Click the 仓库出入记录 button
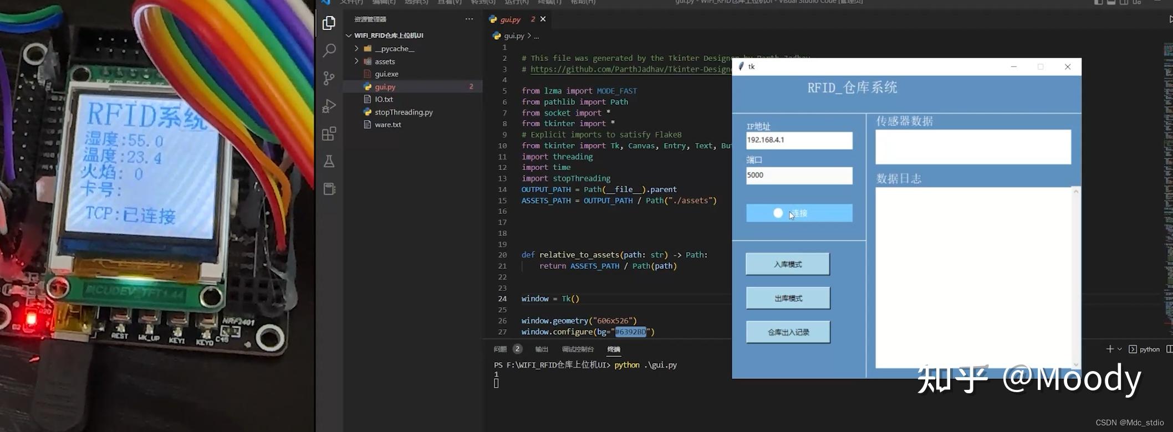Image resolution: width=1173 pixels, height=432 pixels. 788,332
